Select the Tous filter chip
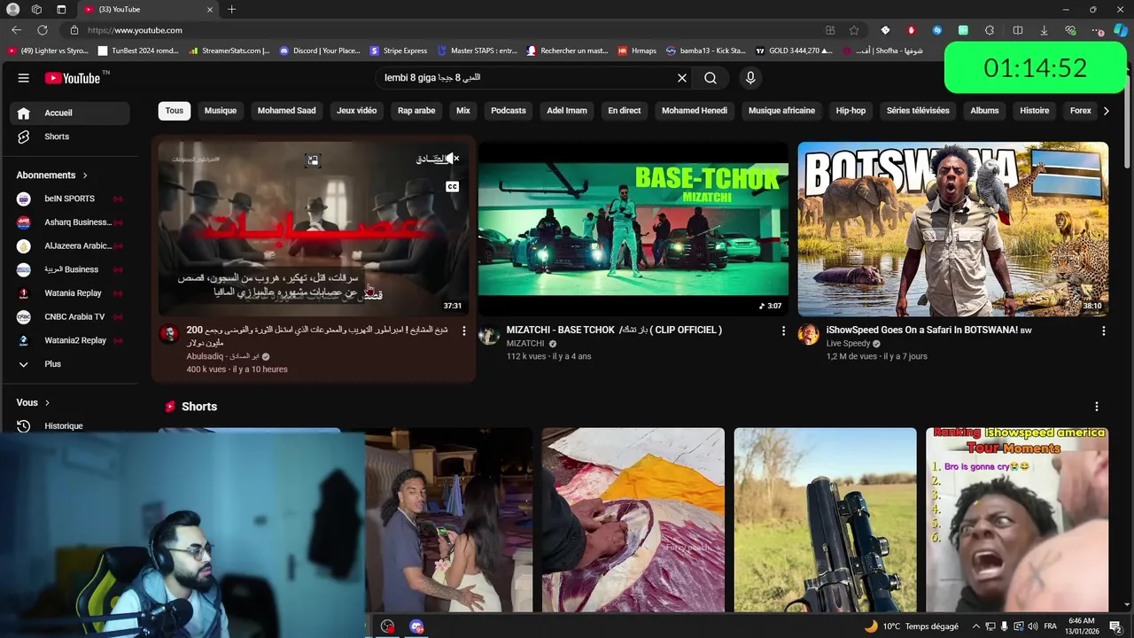Viewport: 1134px width, 638px height. pyautogui.click(x=175, y=111)
